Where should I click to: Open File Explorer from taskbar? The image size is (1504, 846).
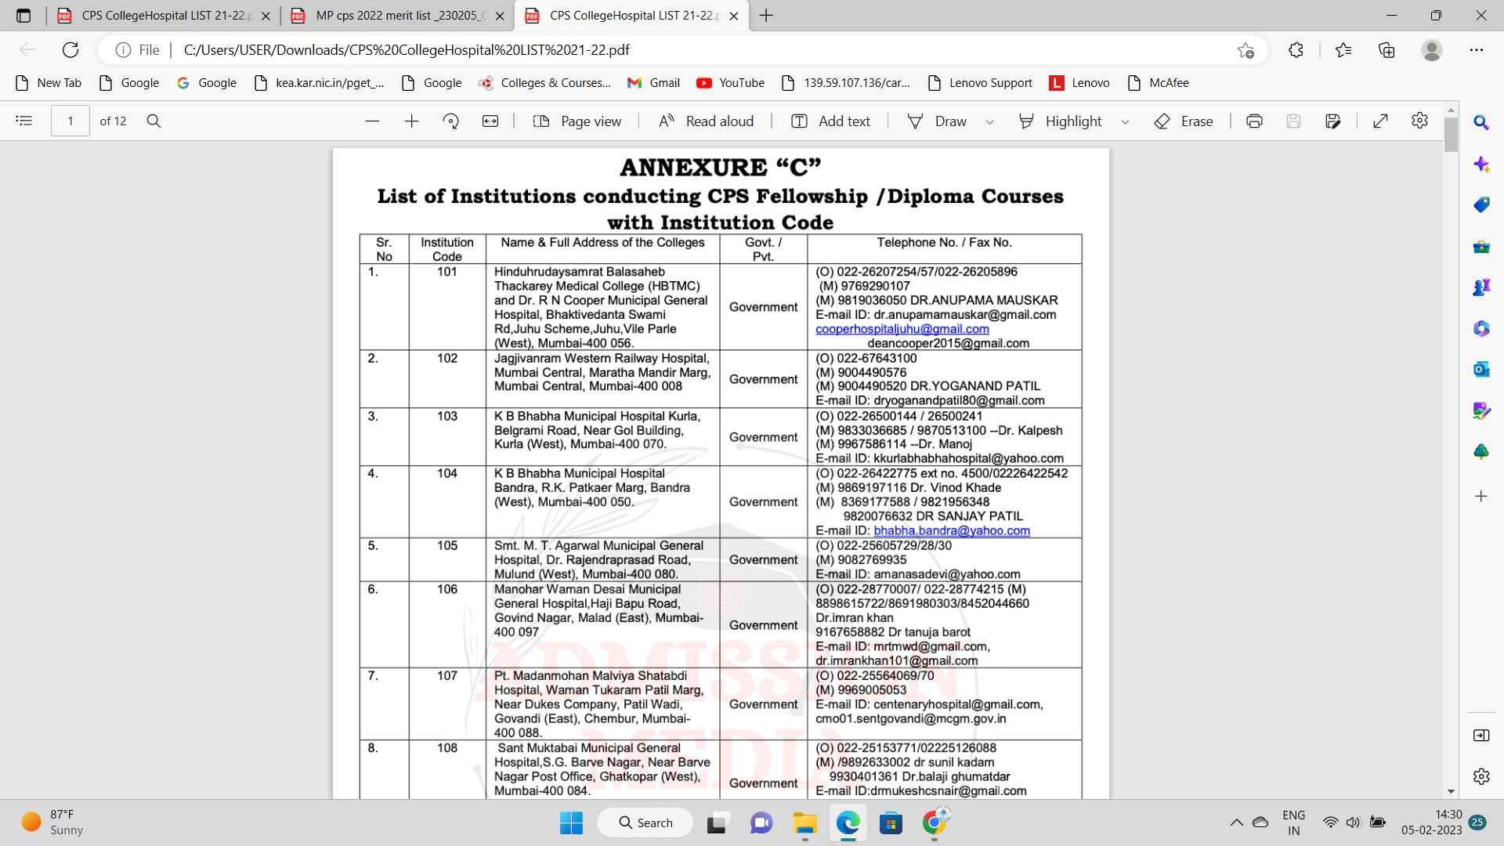pos(804,822)
